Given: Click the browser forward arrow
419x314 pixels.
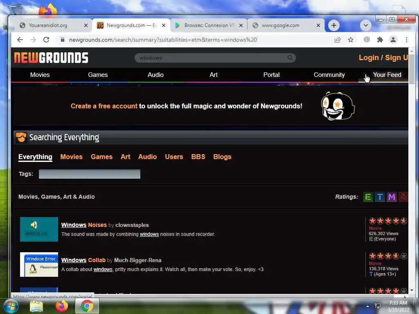Looking at the screenshot, I should click(x=33, y=40).
